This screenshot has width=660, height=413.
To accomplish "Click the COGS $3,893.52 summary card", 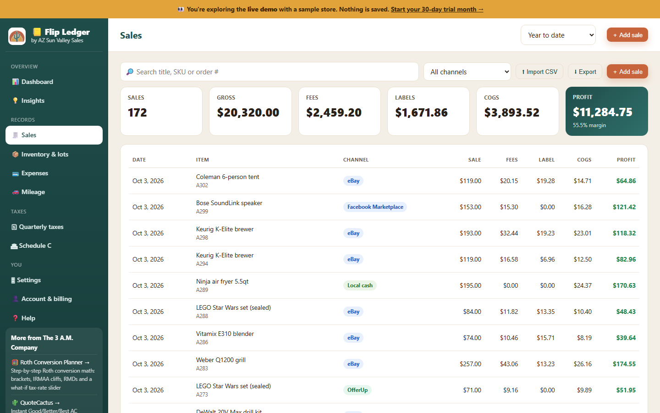I will pyautogui.click(x=517, y=111).
